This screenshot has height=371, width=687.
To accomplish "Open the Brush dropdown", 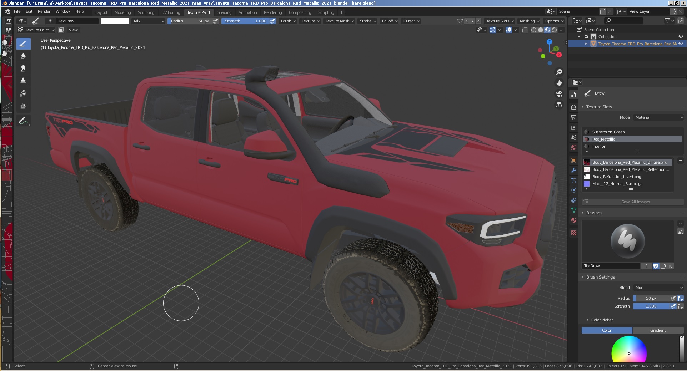I will (x=288, y=21).
